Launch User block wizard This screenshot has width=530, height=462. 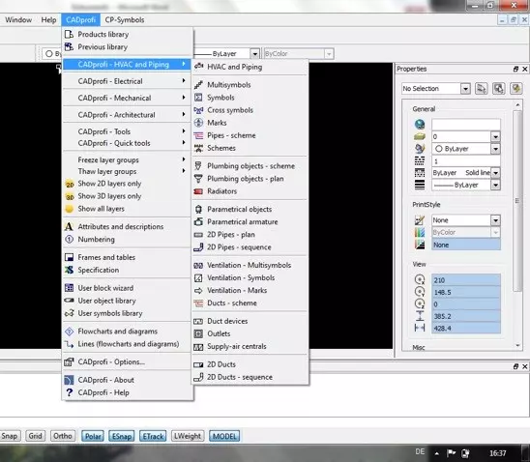point(105,288)
